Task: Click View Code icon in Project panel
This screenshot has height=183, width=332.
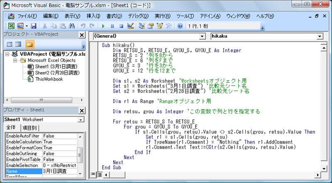Action: [x=10, y=45]
